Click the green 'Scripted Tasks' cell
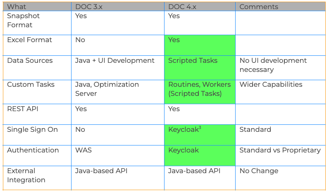Image resolution: width=329 pixels, height=193 pixels. click(x=200, y=67)
